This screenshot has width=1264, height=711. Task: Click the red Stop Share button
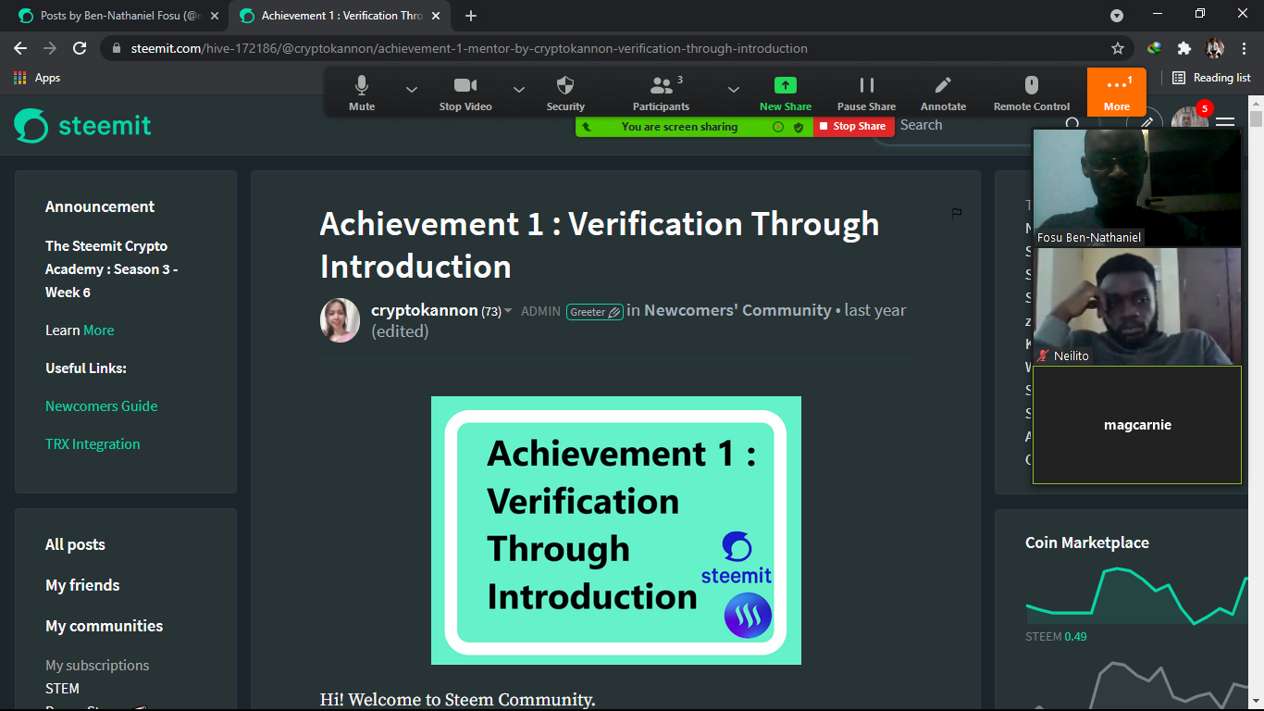click(854, 126)
